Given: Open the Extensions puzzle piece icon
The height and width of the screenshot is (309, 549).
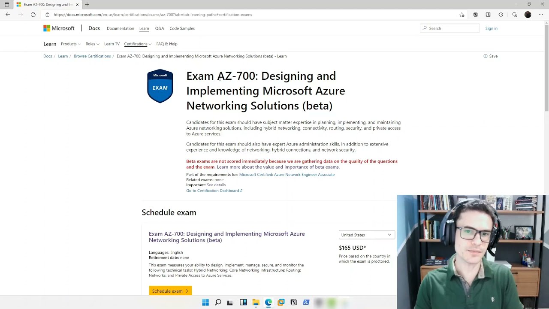Looking at the screenshot, I should pyautogui.click(x=501, y=15).
